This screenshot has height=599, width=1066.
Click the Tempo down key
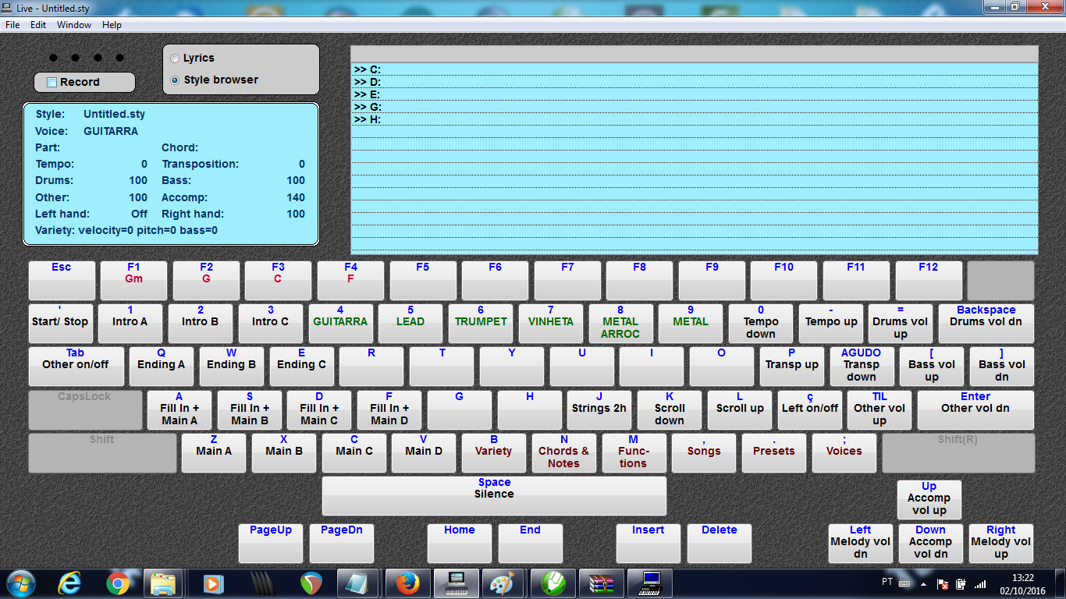(x=761, y=324)
